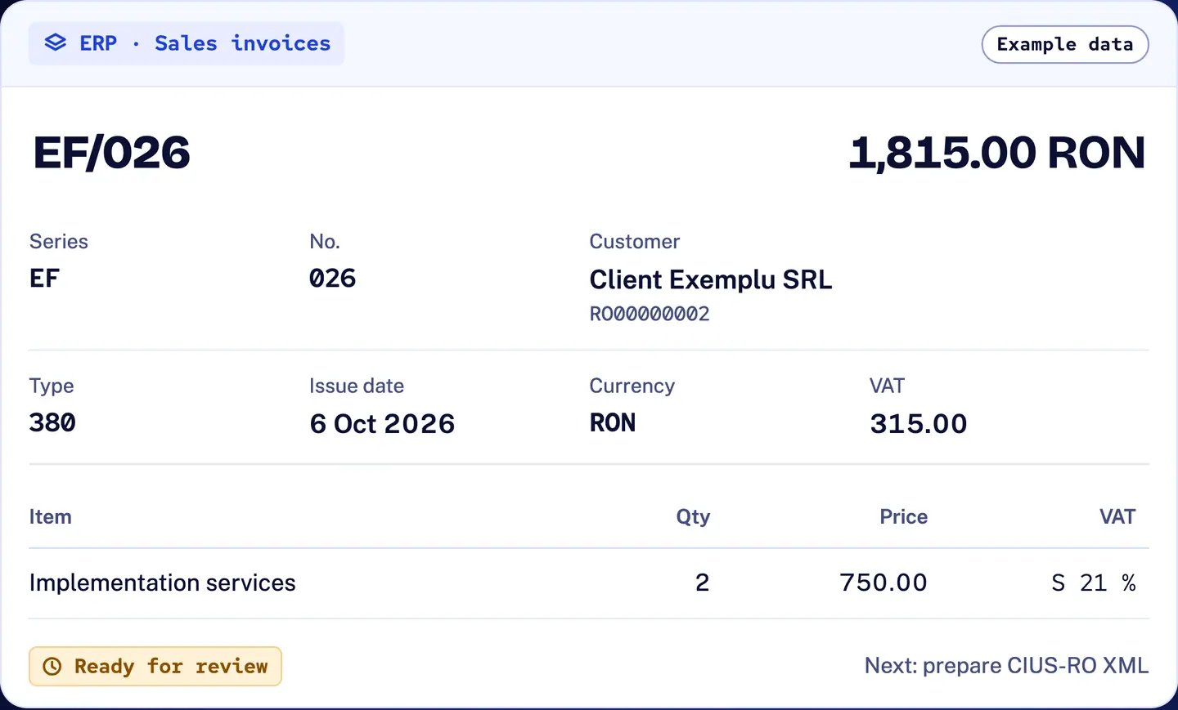
Task: Select the series value "EF" under Series
Action: pyautogui.click(x=44, y=279)
